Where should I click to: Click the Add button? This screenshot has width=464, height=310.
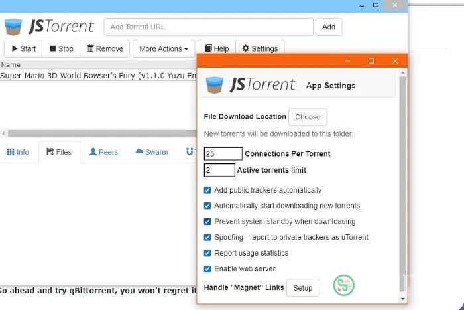tap(329, 27)
